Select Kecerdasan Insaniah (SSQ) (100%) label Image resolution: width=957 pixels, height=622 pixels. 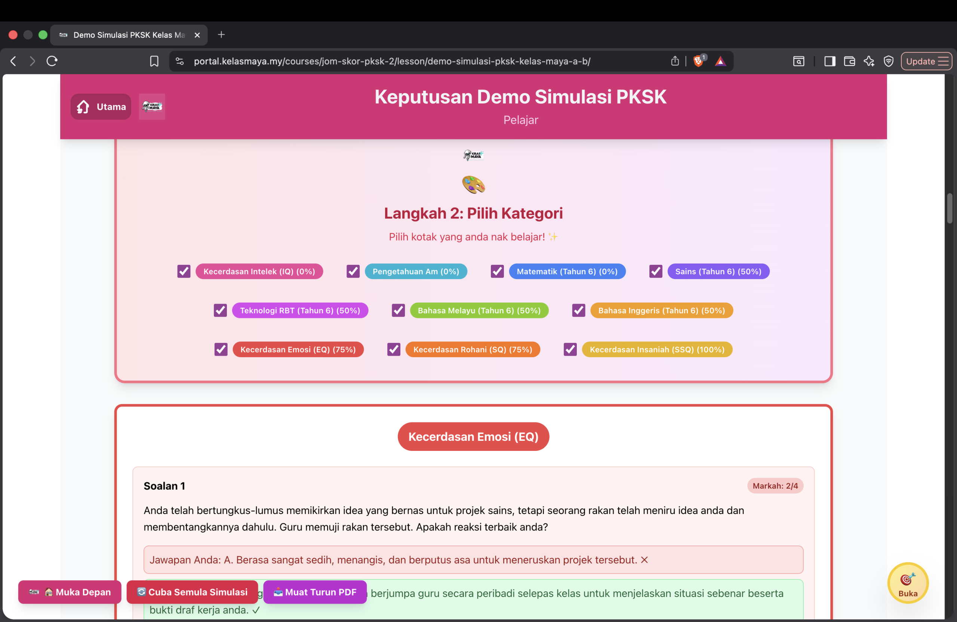(657, 349)
